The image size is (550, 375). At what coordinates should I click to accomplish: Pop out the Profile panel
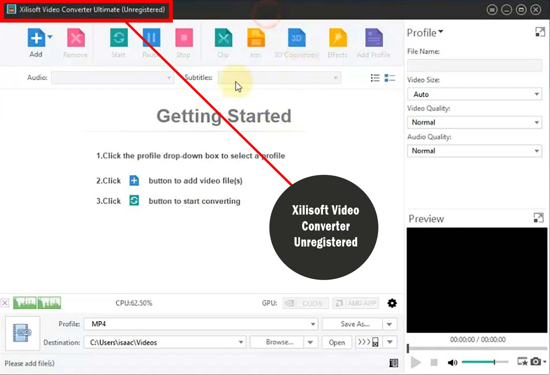point(540,32)
